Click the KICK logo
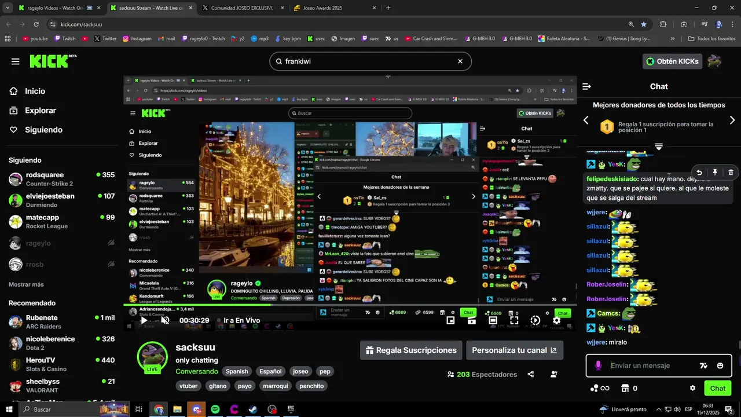This screenshot has width=741, height=417. (x=53, y=61)
